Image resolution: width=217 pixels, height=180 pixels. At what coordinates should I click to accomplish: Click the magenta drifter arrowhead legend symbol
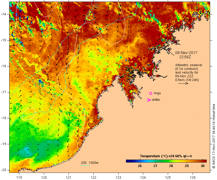[149, 100]
